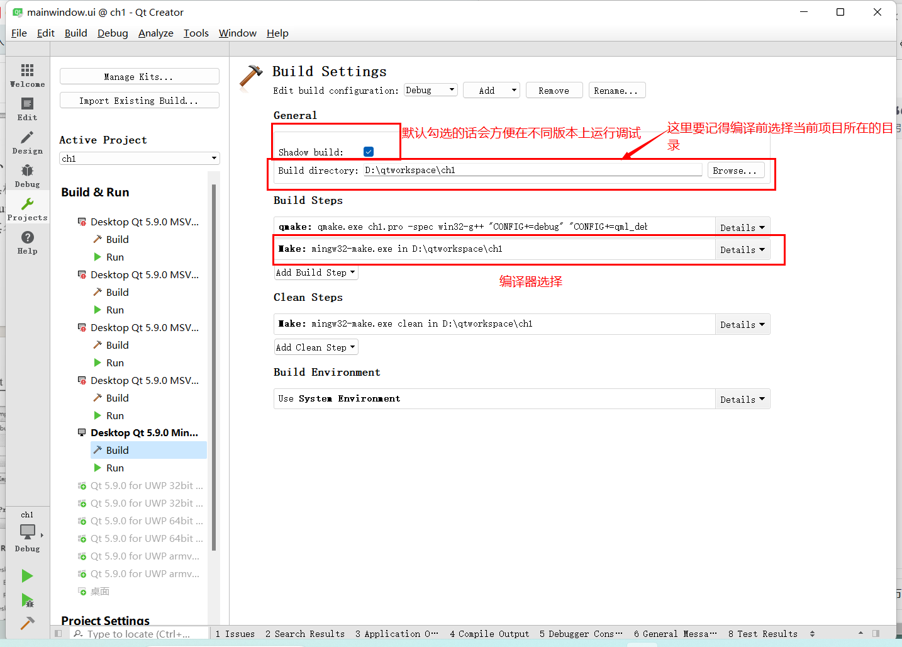Viewport: 902px width, 647px height.
Task: Select the Projects mode wrench icon
Action: tap(27, 209)
